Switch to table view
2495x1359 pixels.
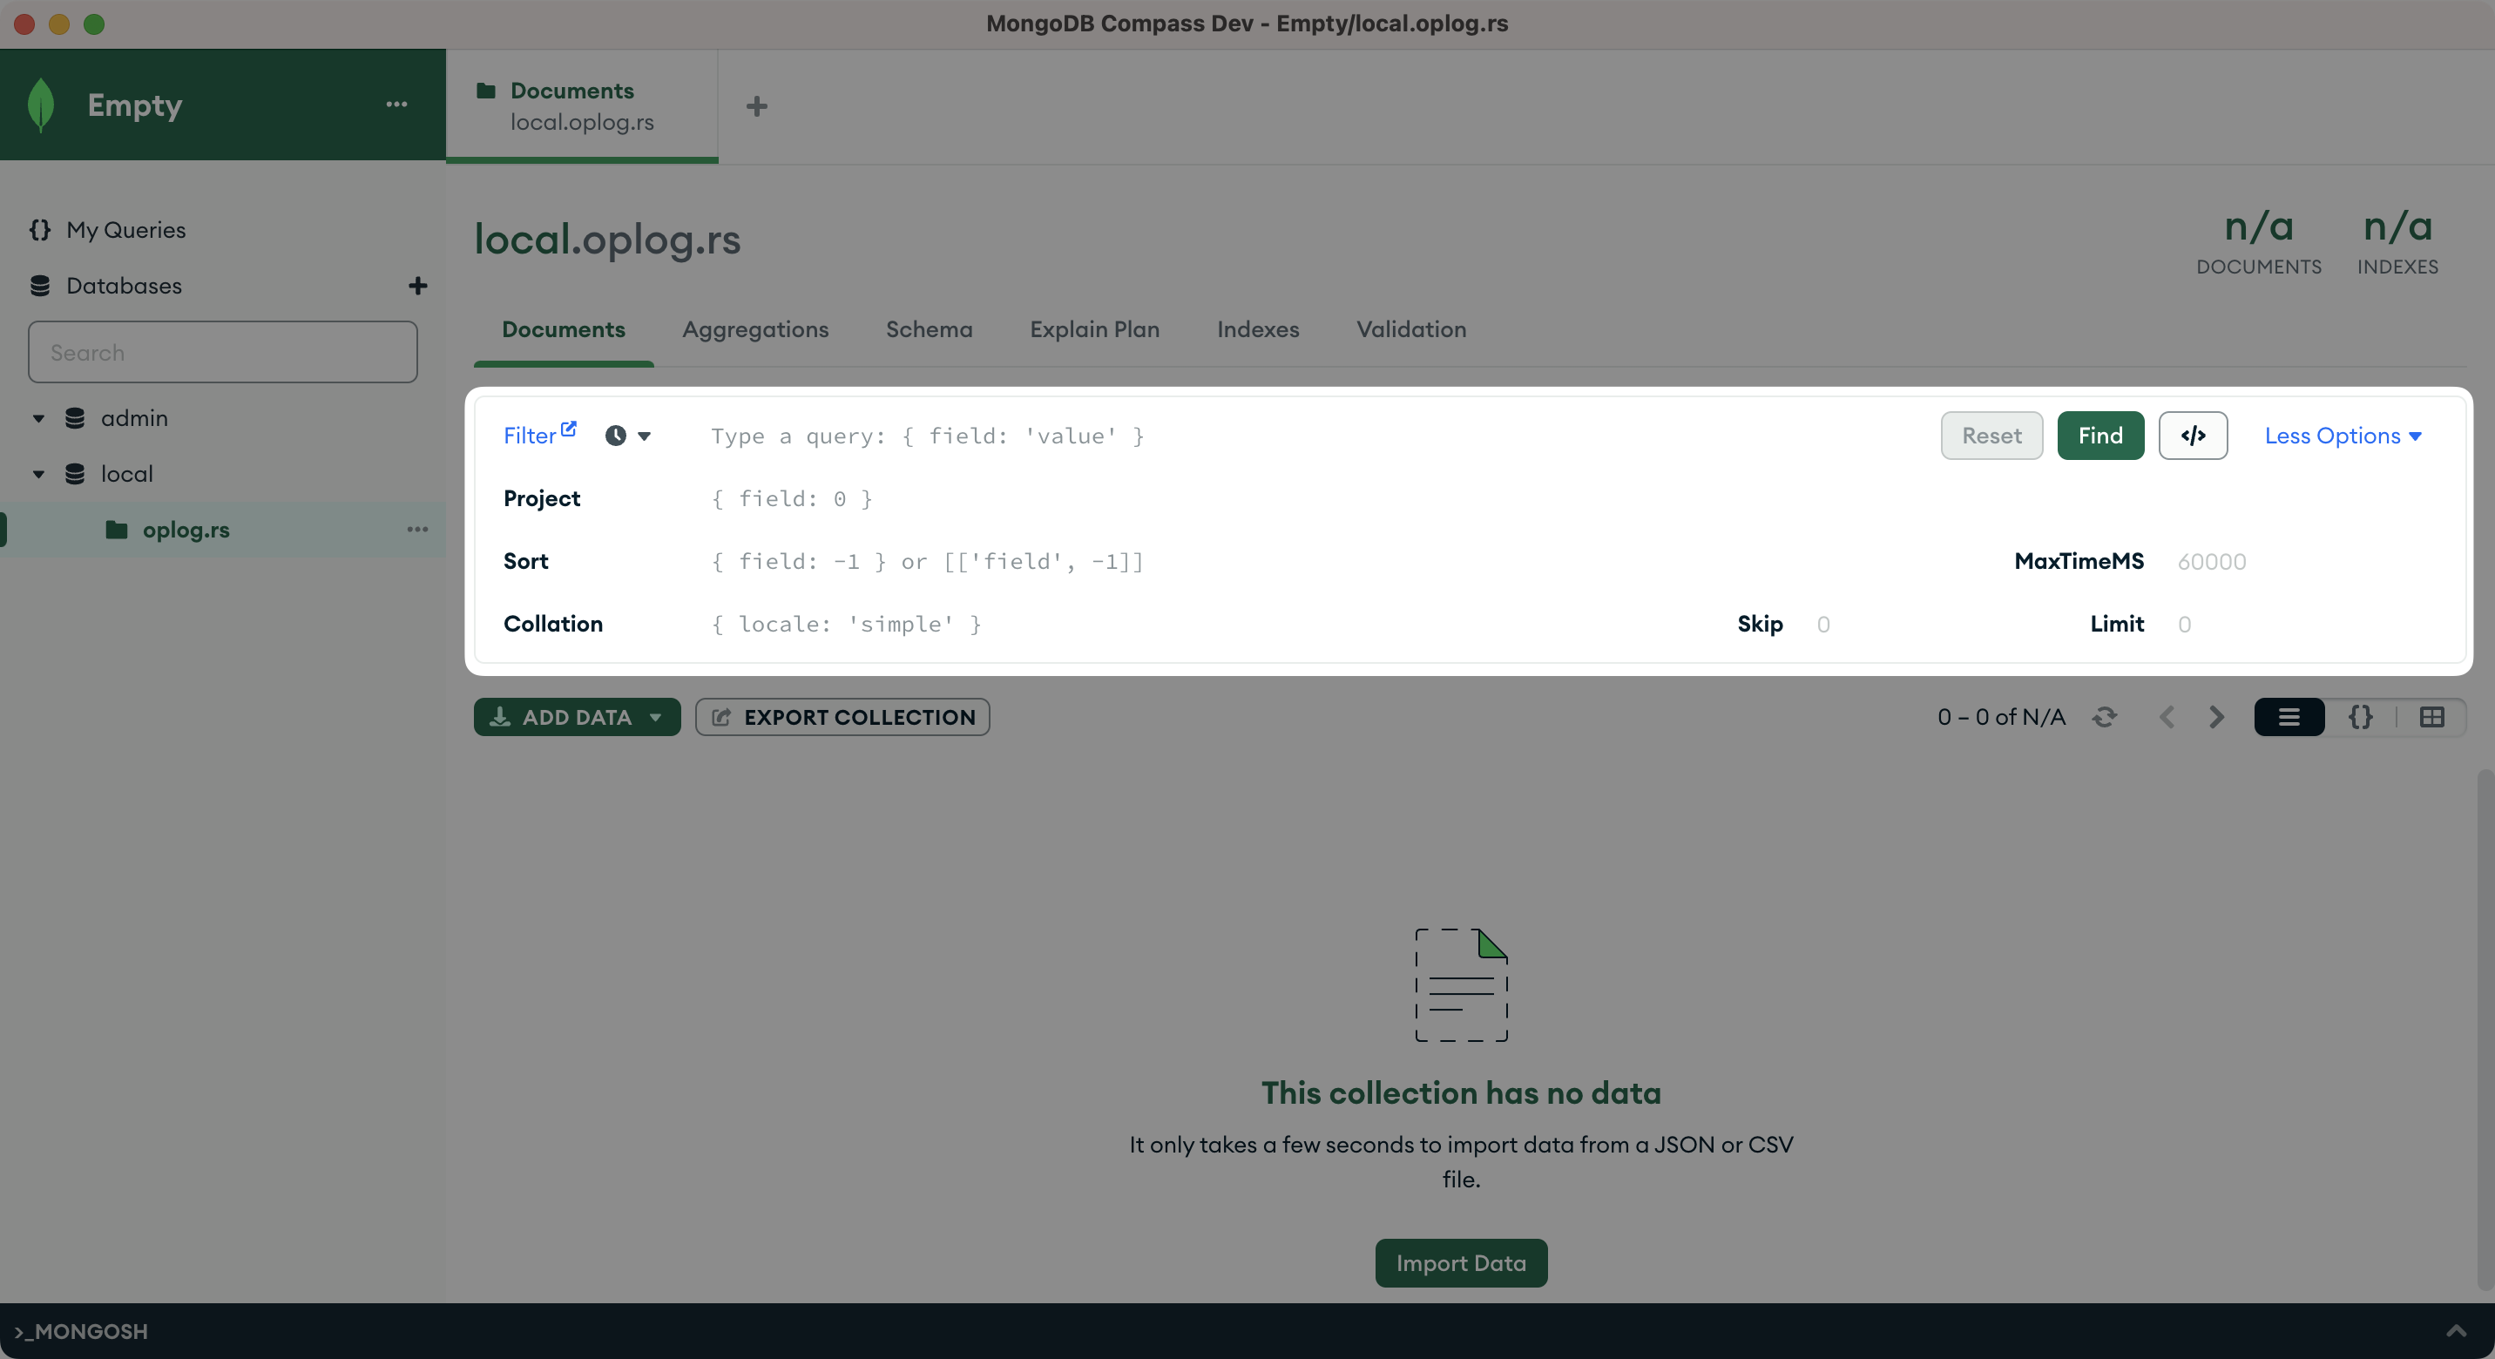(2432, 717)
